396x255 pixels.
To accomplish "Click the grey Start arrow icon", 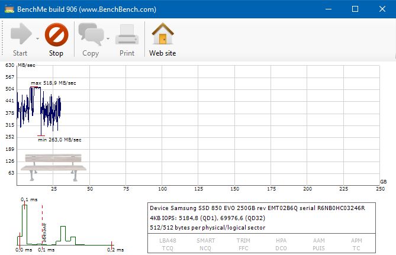I will pyautogui.click(x=20, y=35).
